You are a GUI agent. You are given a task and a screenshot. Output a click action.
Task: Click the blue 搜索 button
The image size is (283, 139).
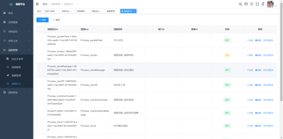[x=42, y=20]
